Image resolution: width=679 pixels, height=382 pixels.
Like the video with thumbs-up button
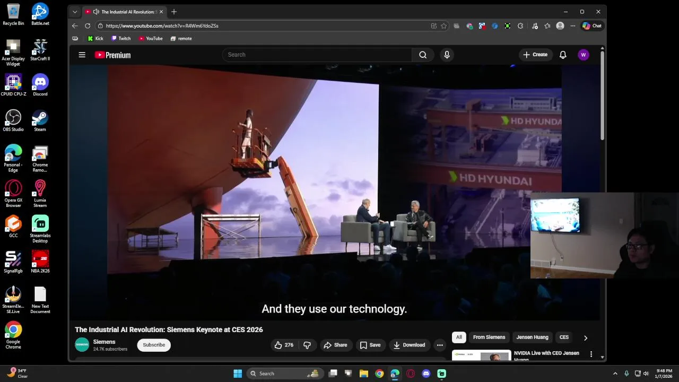point(284,345)
